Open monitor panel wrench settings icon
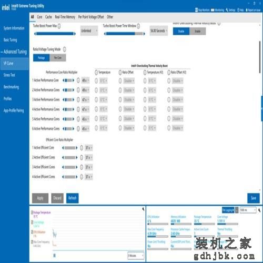 tap(259, 210)
